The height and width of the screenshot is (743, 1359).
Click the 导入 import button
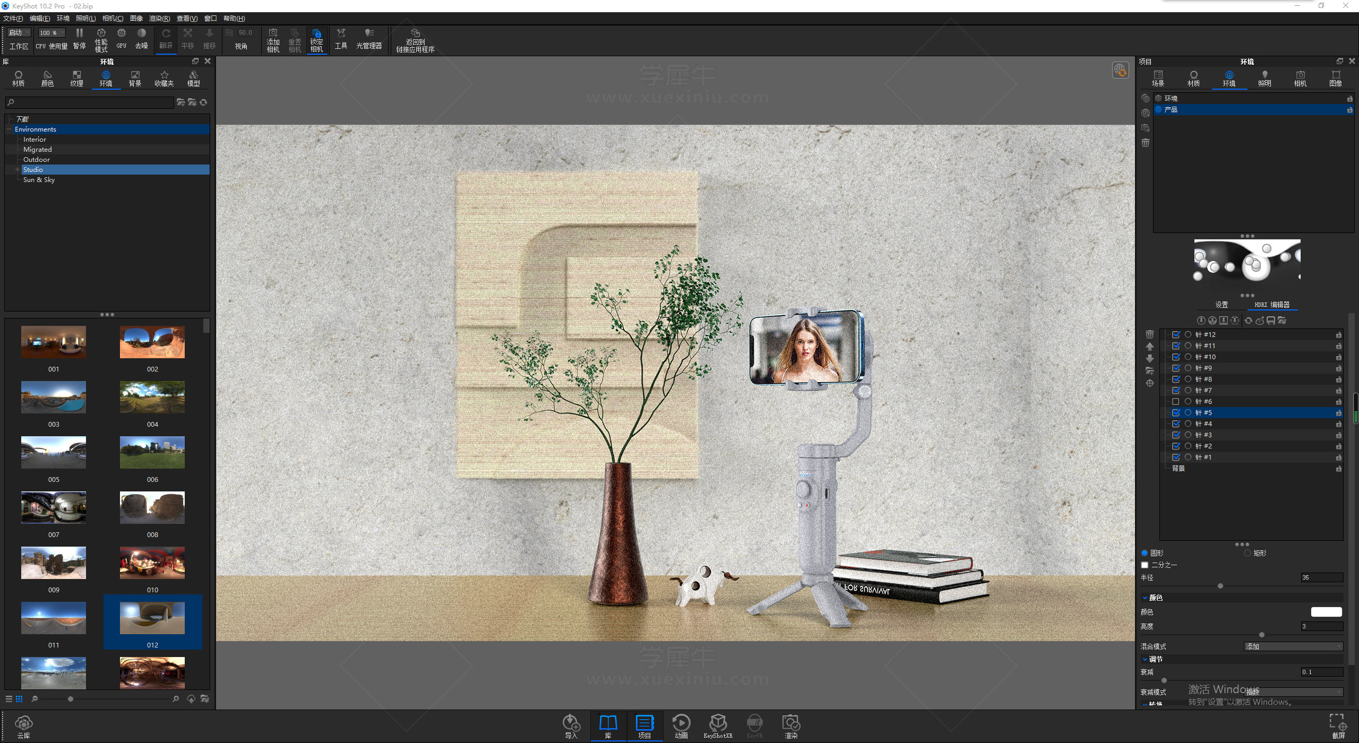571,727
